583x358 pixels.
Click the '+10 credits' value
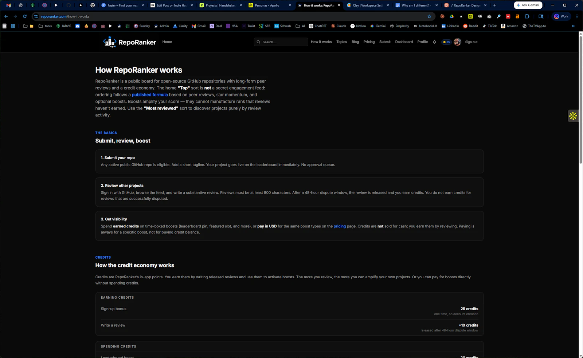(x=468, y=325)
